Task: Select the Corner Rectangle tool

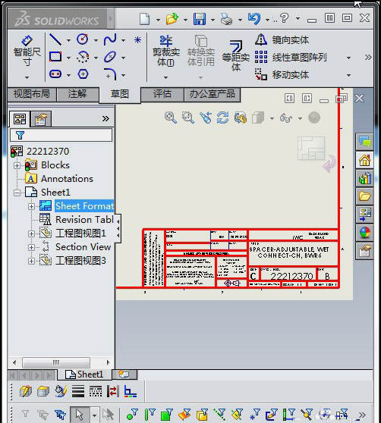Action: coord(55,57)
